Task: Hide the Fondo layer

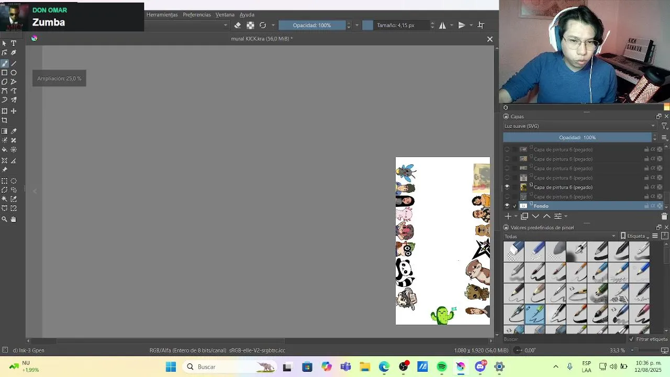Action: pyautogui.click(x=507, y=206)
